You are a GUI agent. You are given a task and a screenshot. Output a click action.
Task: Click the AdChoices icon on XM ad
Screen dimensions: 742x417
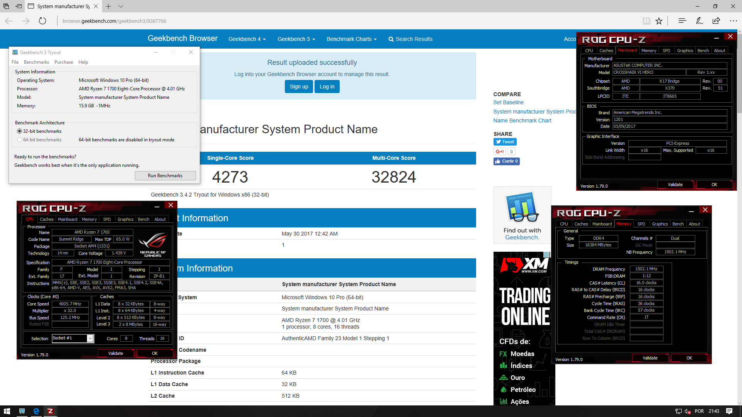(x=547, y=255)
